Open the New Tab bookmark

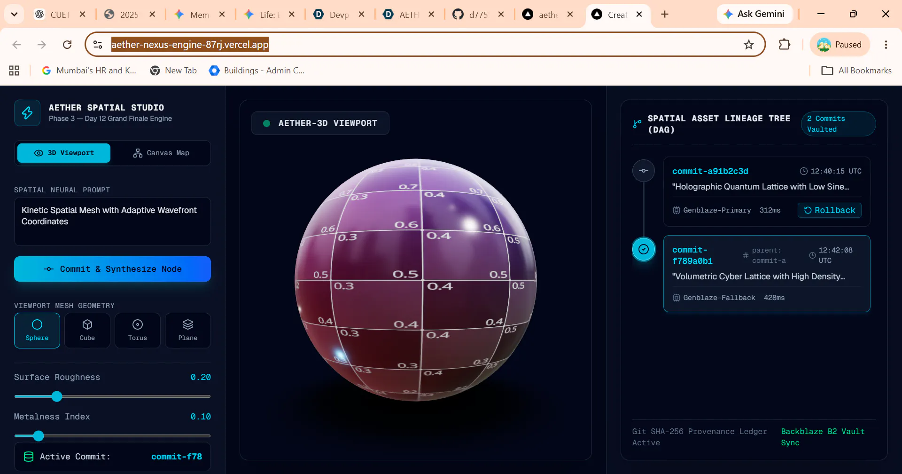click(173, 71)
